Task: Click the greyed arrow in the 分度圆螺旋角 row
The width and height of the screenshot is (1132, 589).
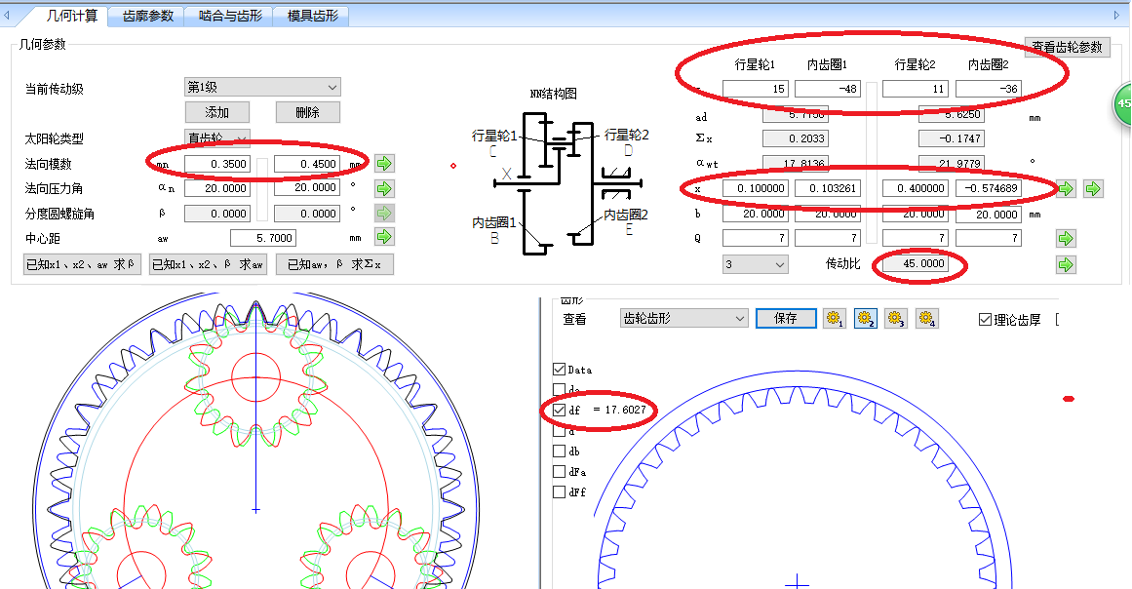Action: [385, 213]
